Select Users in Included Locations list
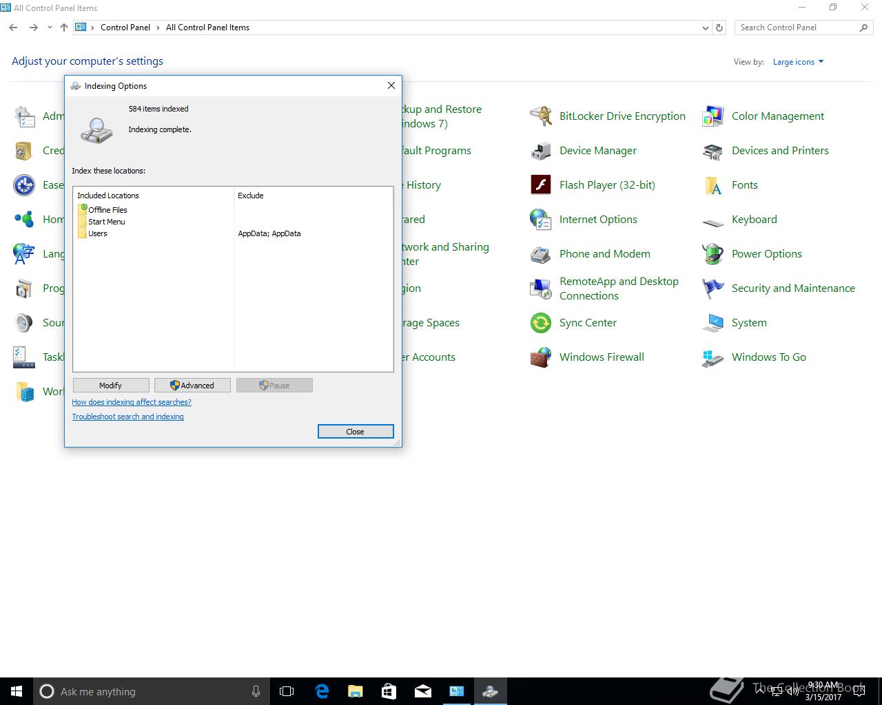Viewport: 882px width, 705px height. [x=98, y=233]
